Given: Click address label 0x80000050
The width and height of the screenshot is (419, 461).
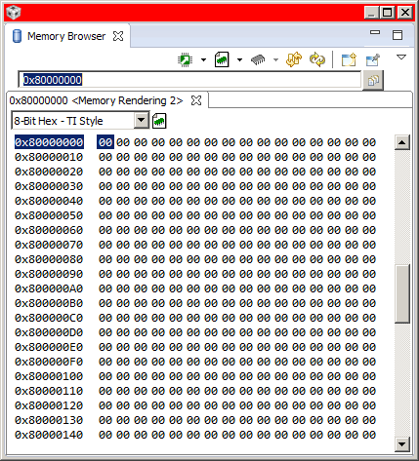Looking at the screenshot, I should [x=49, y=215].
